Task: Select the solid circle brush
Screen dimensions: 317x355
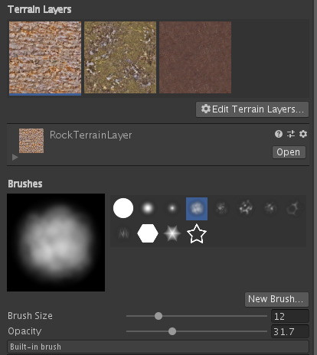Action: (123, 208)
